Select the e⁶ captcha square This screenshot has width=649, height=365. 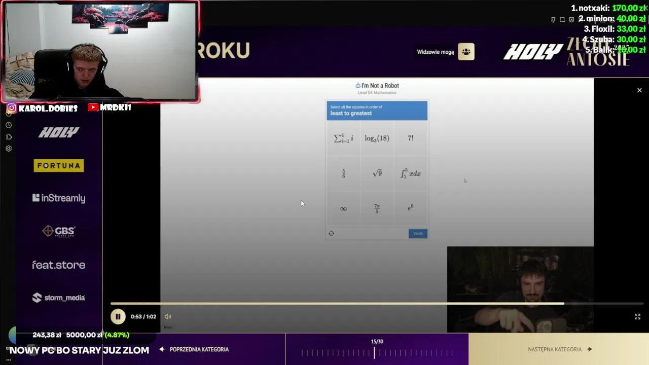click(410, 208)
